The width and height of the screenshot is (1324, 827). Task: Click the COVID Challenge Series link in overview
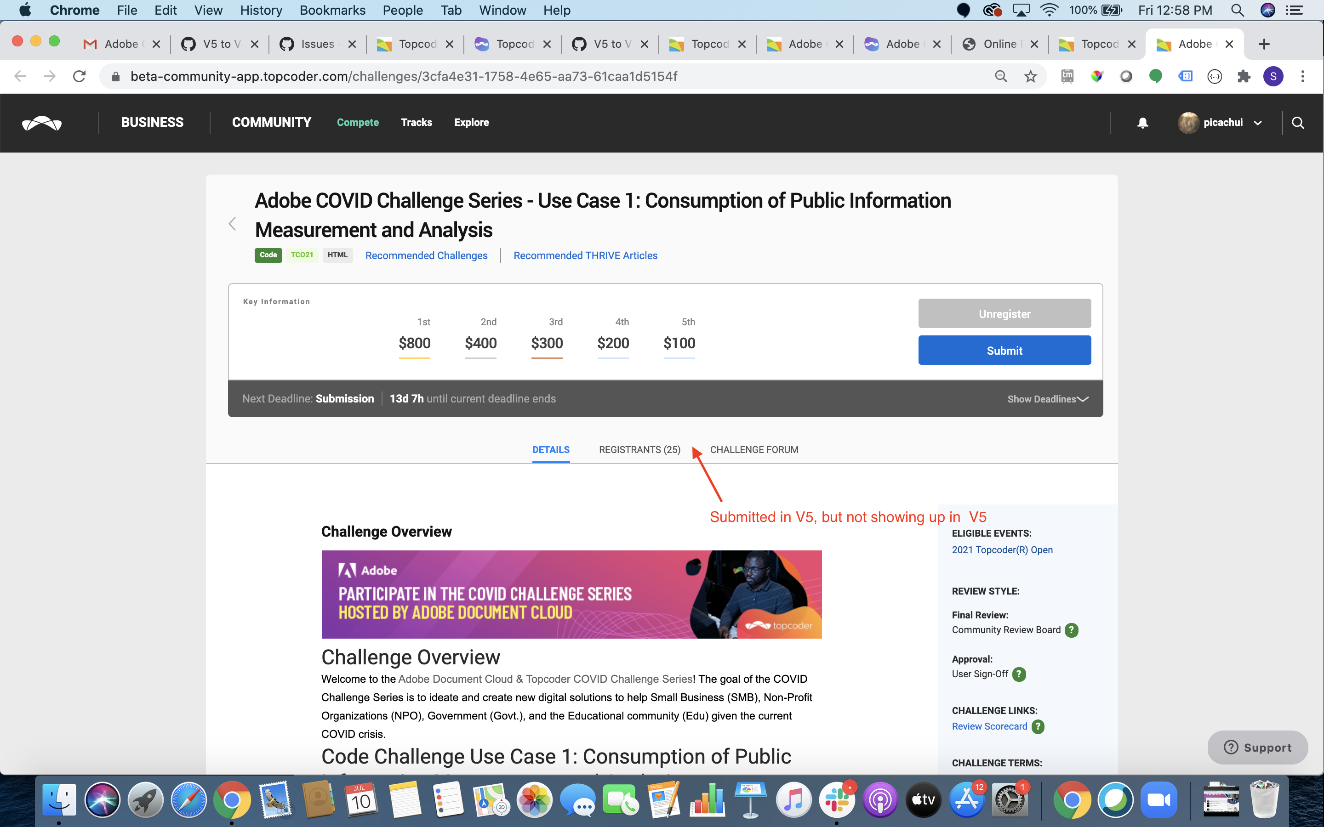546,679
